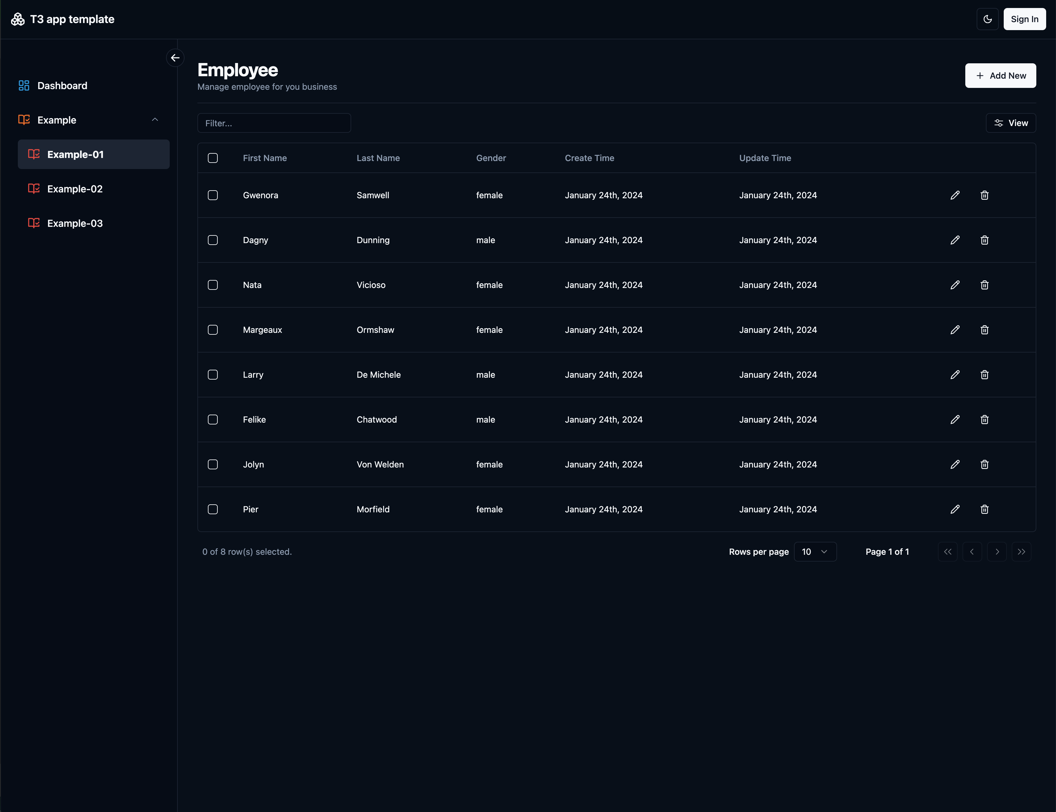
Task: Click the edit pencil for Larry De Michele
Action: (x=955, y=375)
